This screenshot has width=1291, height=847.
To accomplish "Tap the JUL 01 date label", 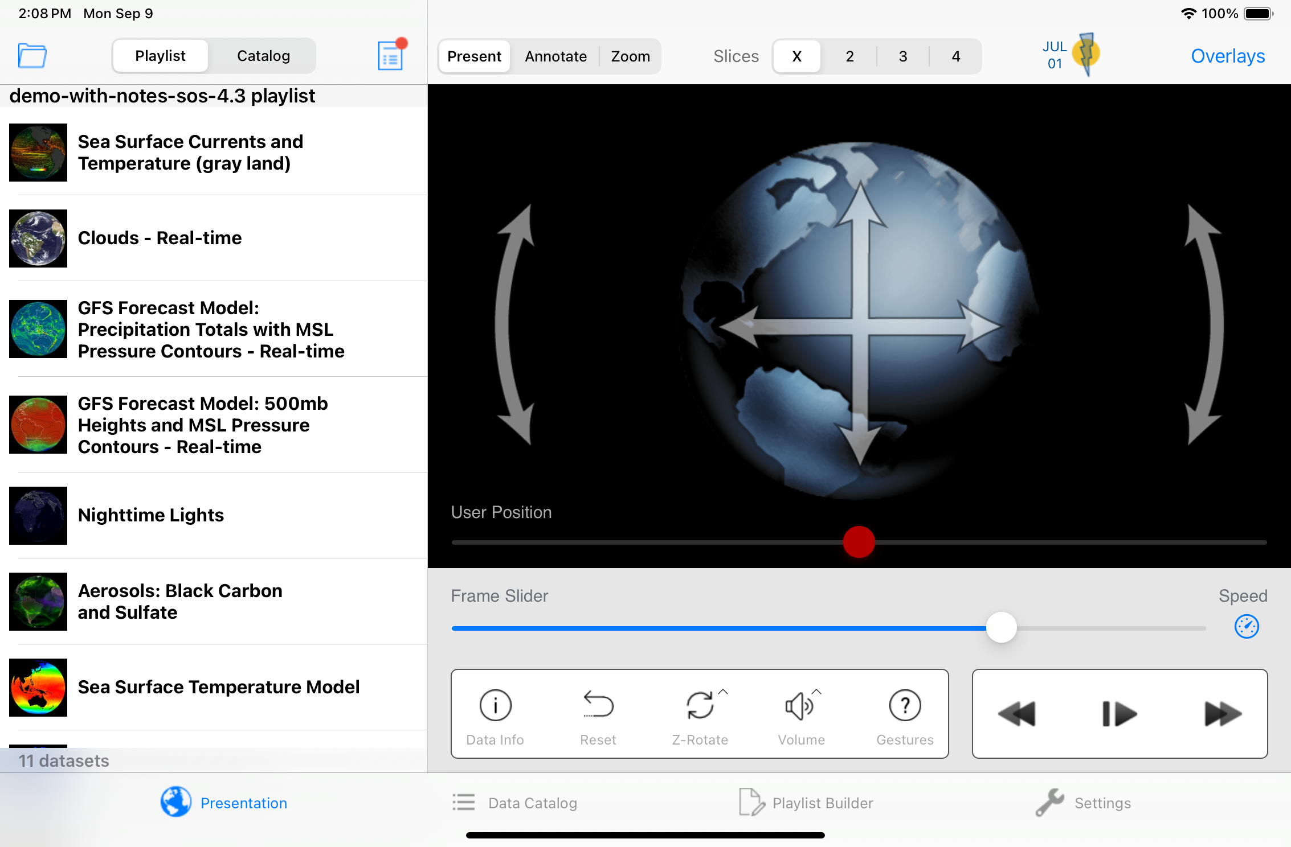I will tap(1055, 55).
